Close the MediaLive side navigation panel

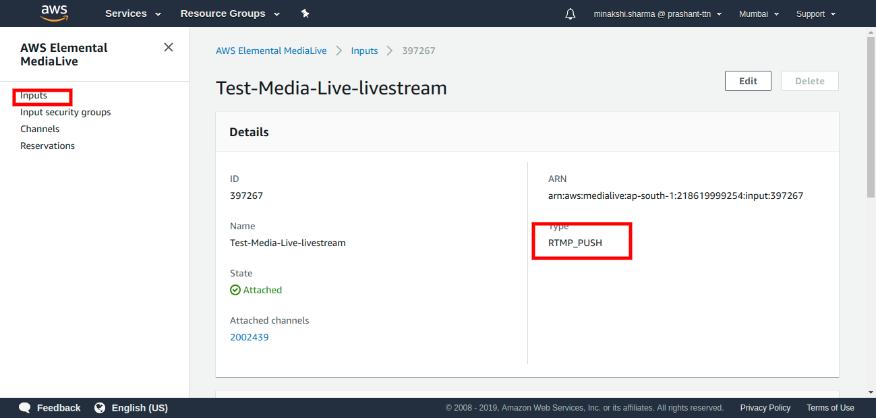tap(169, 47)
